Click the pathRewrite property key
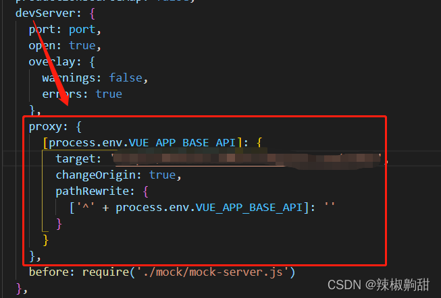Image resolution: width=441 pixels, height=298 pixels. (92, 191)
